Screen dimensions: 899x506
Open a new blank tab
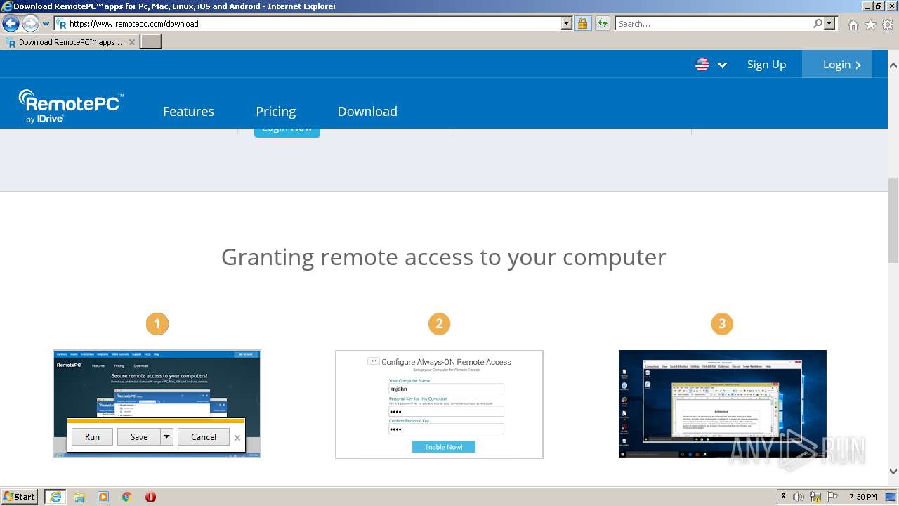tap(151, 42)
